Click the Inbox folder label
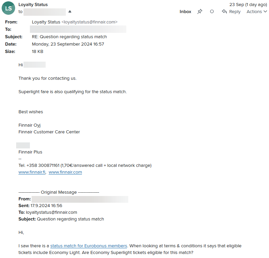This screenshot has height=258, width=269. (x=185, y=11)
